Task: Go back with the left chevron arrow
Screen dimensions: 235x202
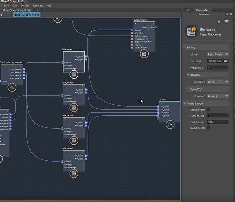Action: (x=2, y=15)
